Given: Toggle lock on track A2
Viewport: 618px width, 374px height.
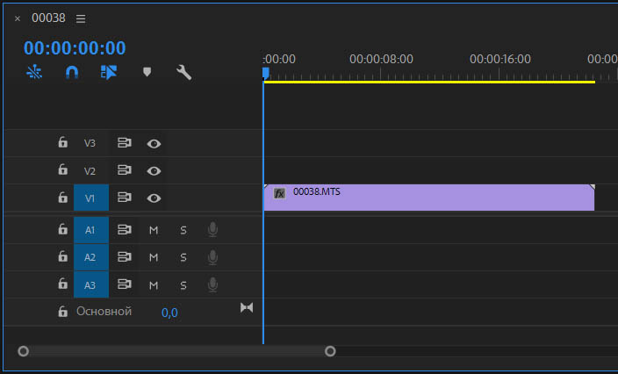Looking at the screenshot, I should pyautogui.click(x=62, y=256).
